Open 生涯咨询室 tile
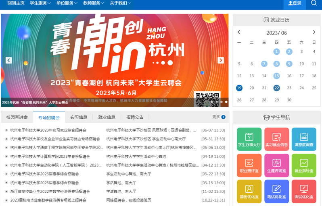Screen dimensions: 322x206 pos(276,165)
